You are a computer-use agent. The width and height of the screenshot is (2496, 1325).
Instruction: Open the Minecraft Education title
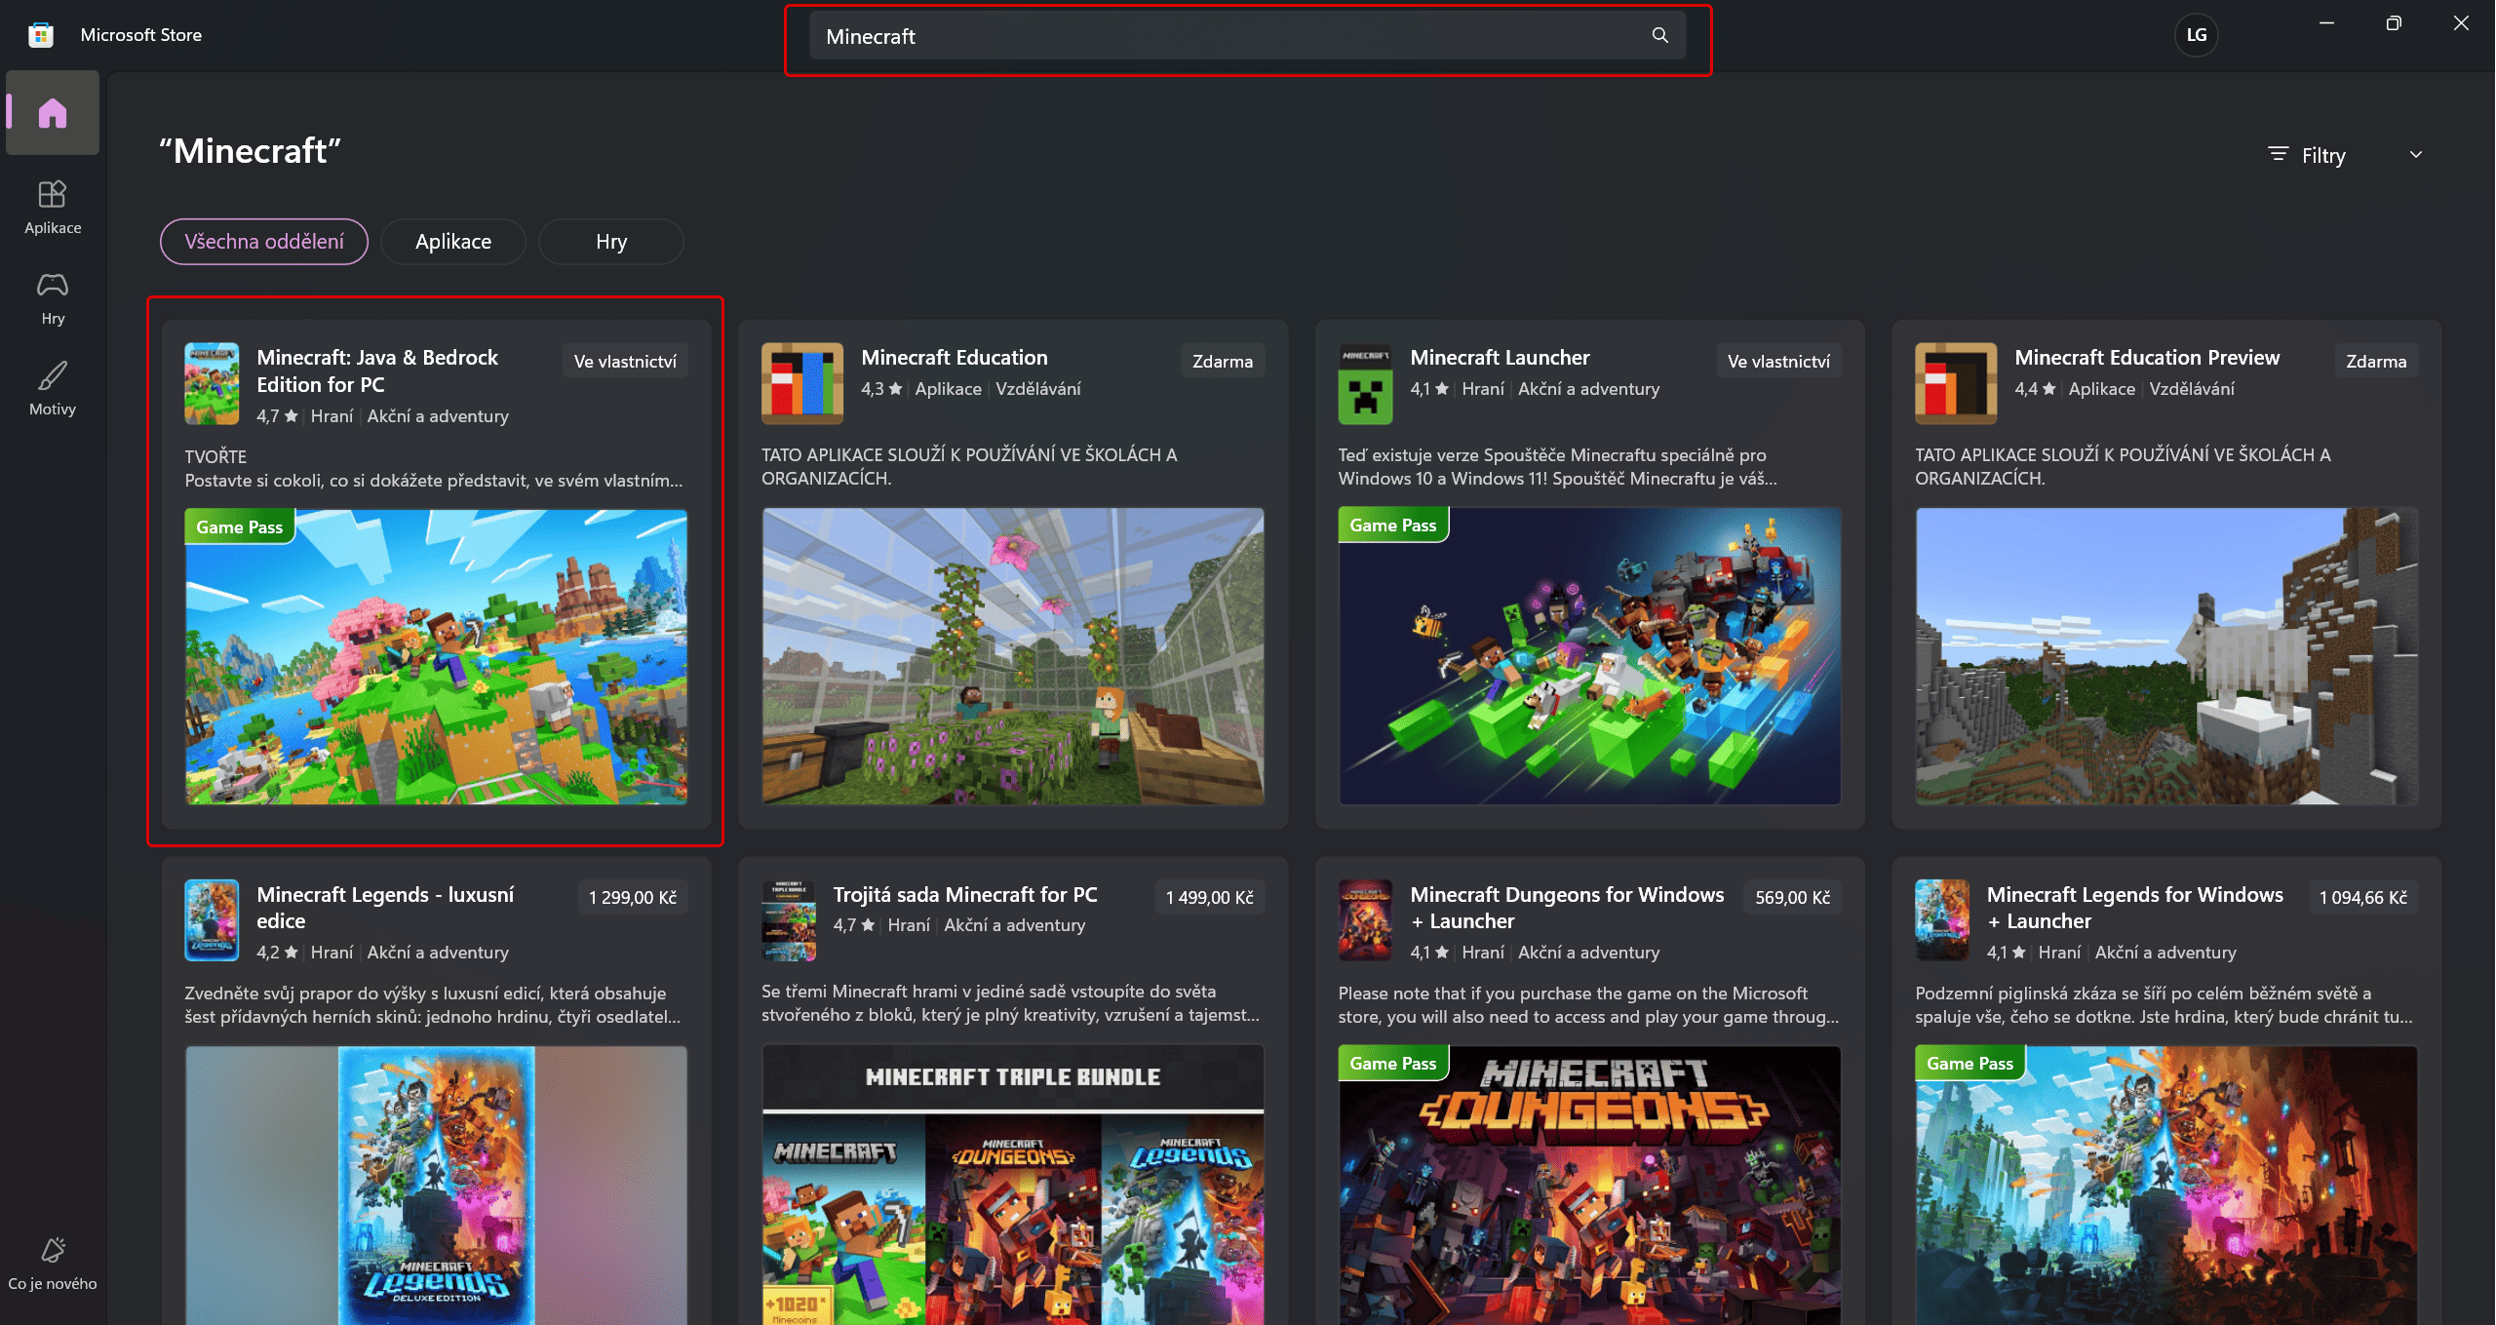point(955,357)
